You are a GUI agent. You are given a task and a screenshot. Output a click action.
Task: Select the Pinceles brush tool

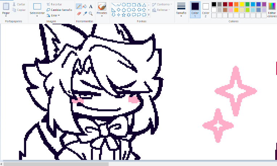[102, 7]
